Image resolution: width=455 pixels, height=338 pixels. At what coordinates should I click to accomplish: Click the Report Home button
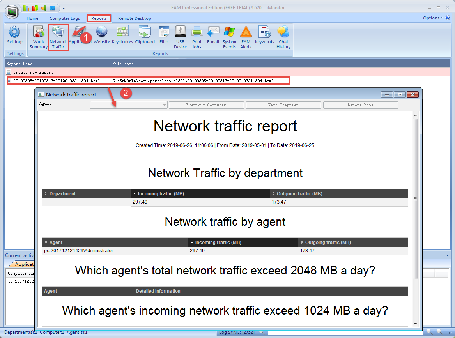(x=360, y=105)
